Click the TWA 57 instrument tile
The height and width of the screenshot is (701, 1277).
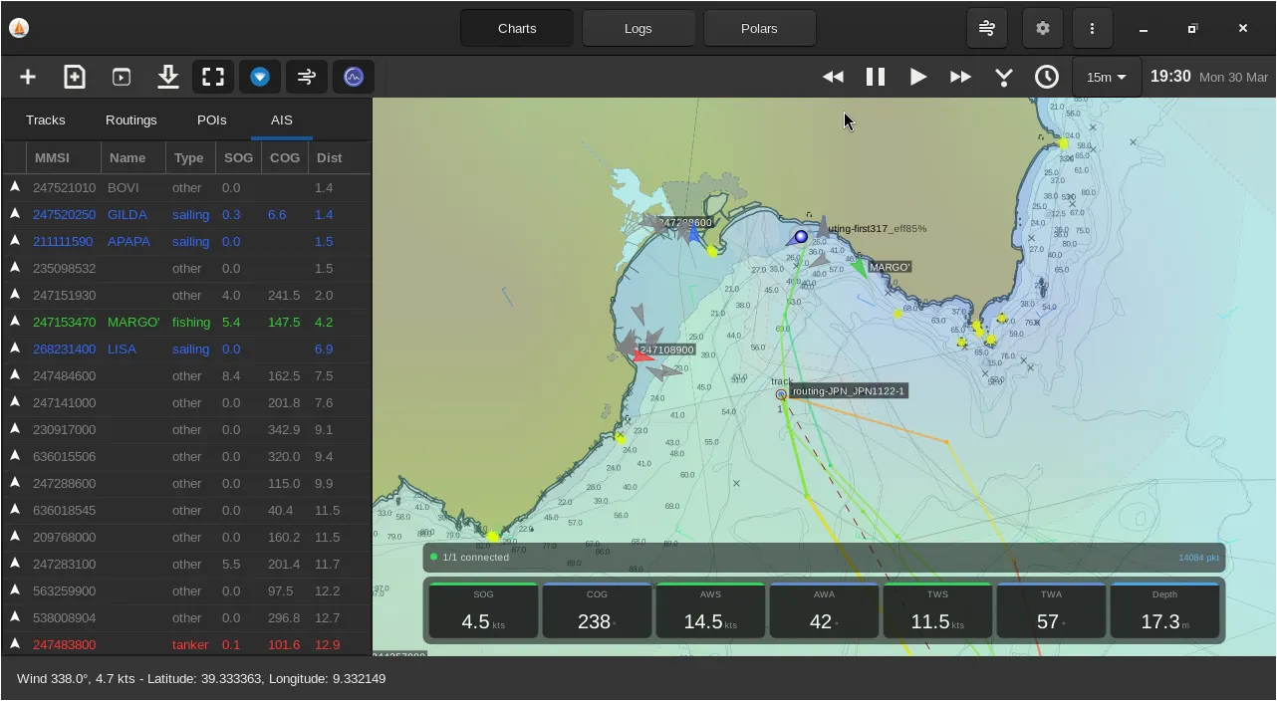(x=1051, y=610)
